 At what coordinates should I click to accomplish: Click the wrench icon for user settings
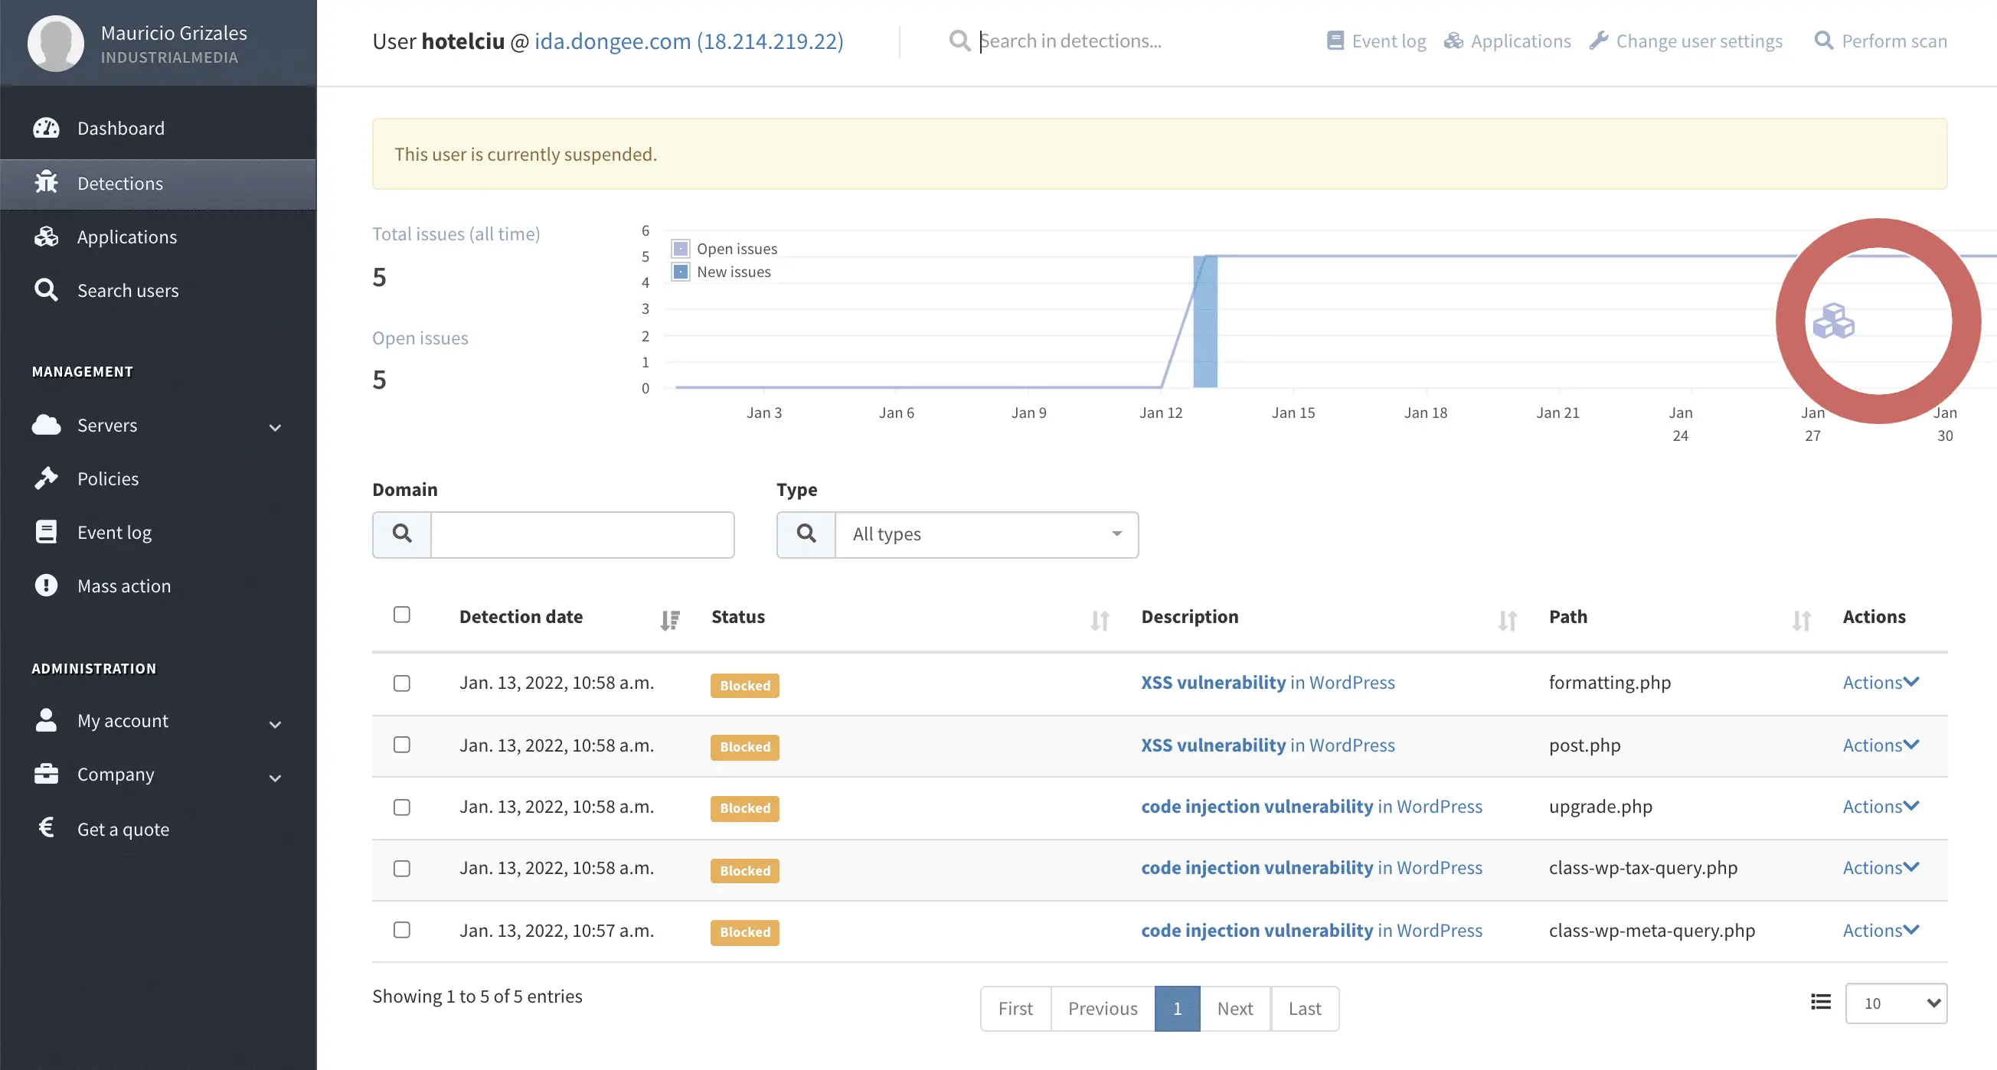click(1599, 41)
